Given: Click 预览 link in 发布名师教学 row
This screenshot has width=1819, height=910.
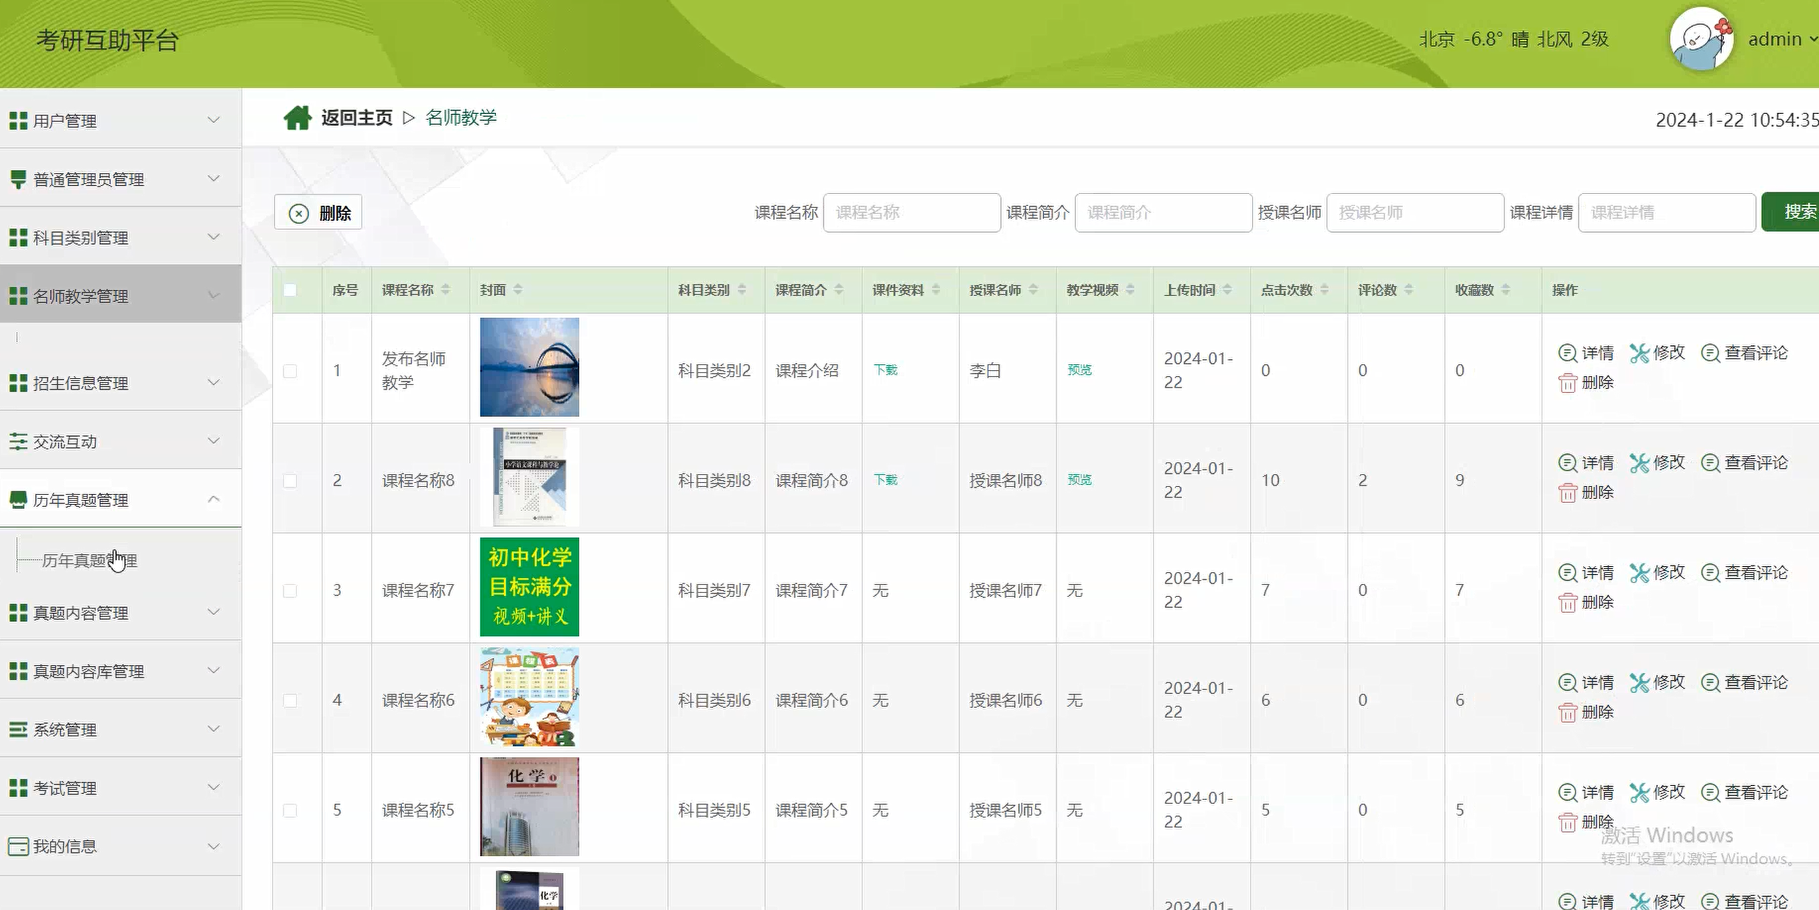Looking at the screenshot, I should click(1080, 370).
